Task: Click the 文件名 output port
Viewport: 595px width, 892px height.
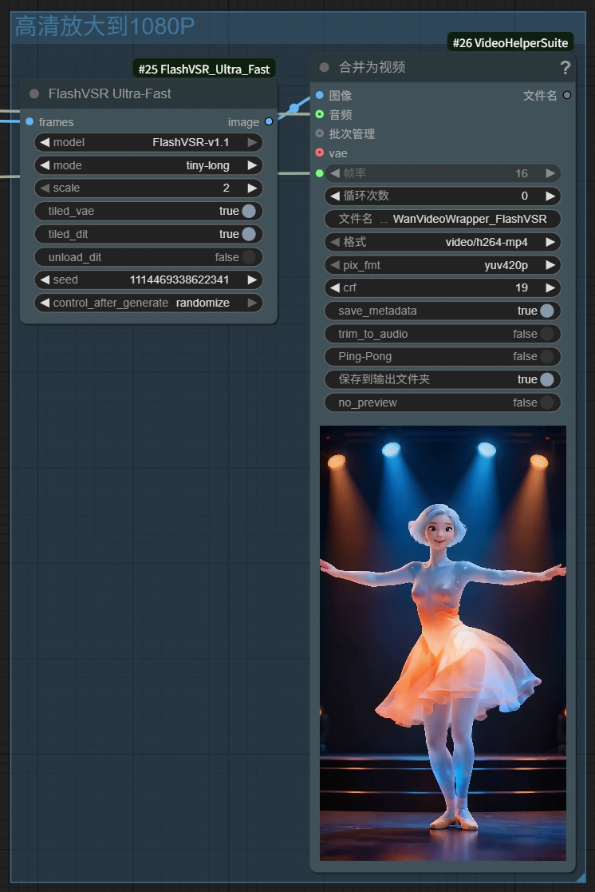Action: pos(567,95)
